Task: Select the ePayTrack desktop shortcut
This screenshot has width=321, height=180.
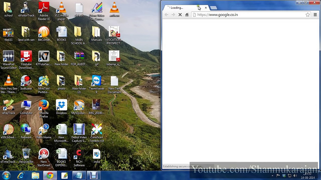Action: pos(9,107)
